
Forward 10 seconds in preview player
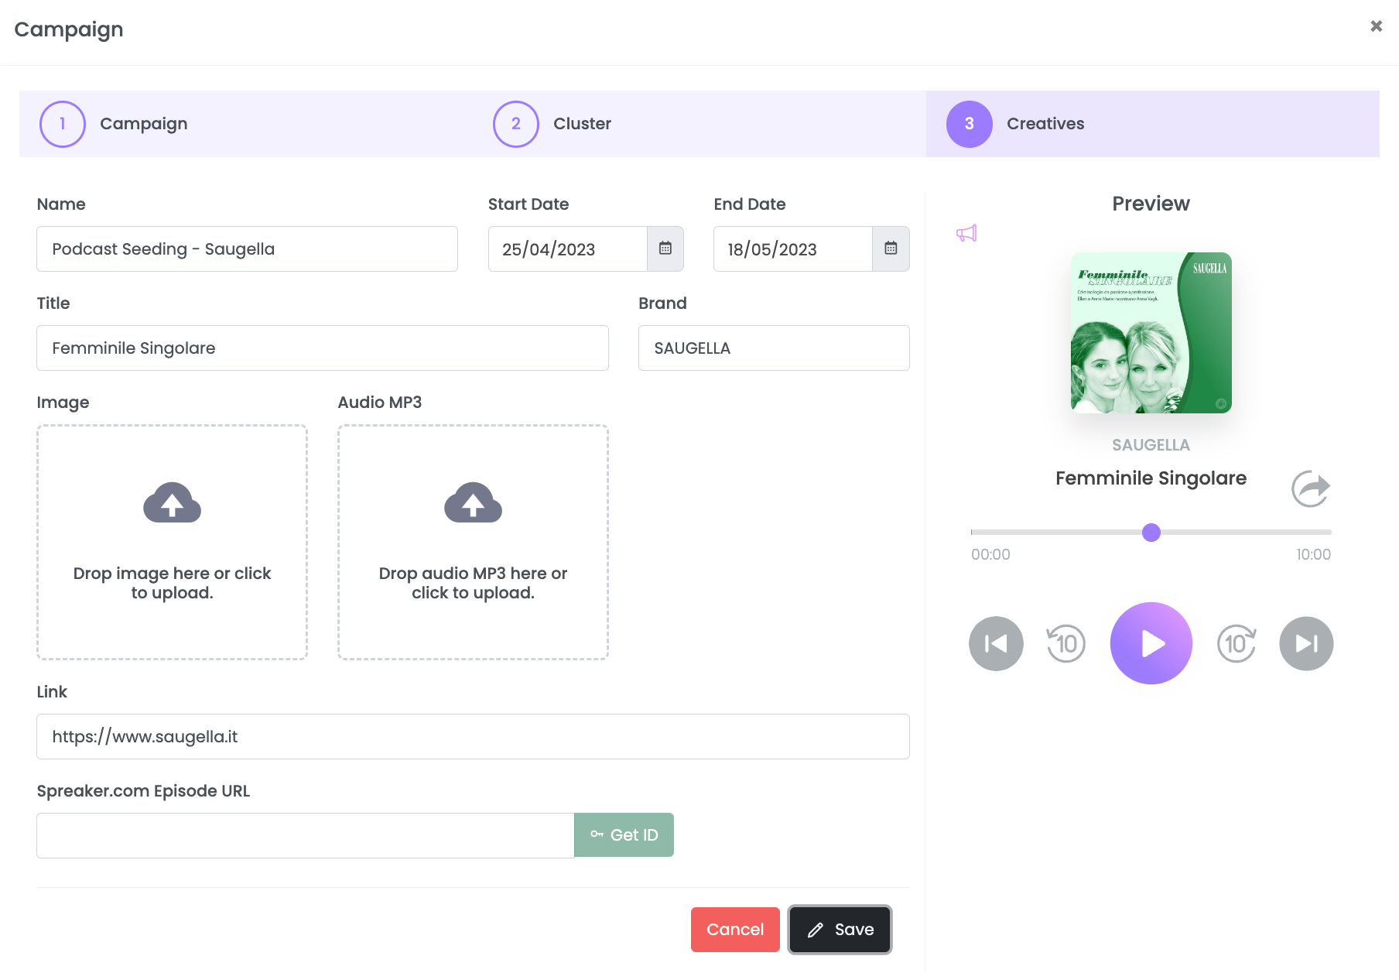pyautogui.click(x=1237, y=643)
